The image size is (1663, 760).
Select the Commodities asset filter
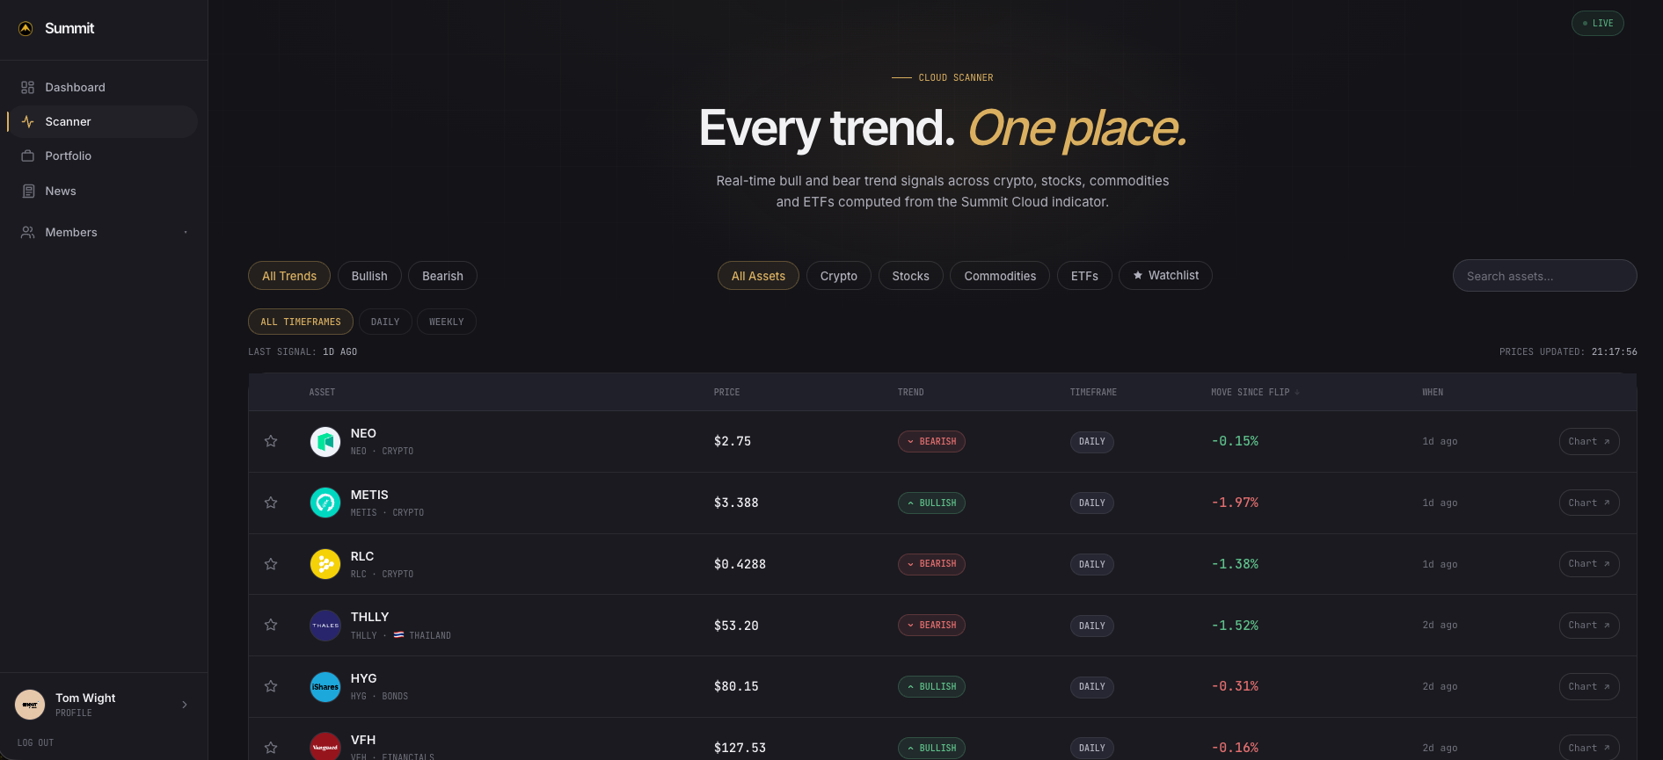[x=1000, y=276]
